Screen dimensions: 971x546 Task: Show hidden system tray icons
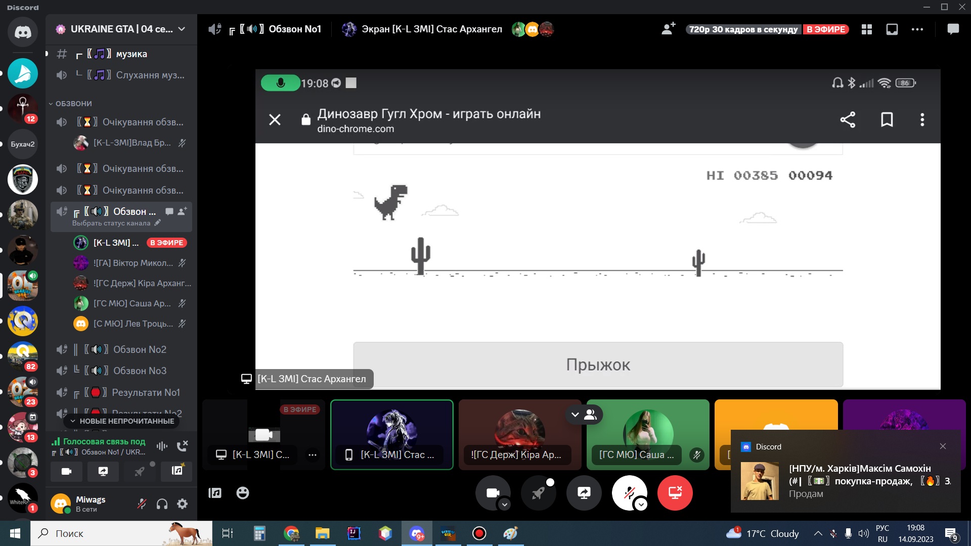pos(818,533)
